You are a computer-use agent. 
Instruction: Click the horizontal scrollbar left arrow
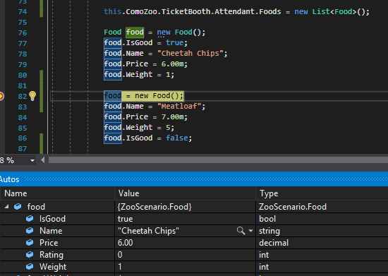(43, 160)
